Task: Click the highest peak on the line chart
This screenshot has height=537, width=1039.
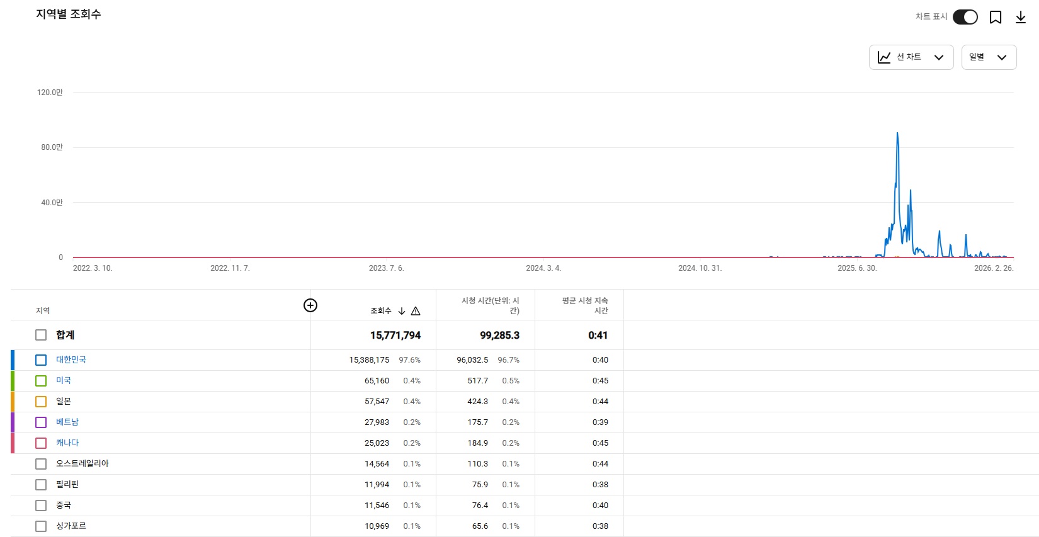Action: 897,133
